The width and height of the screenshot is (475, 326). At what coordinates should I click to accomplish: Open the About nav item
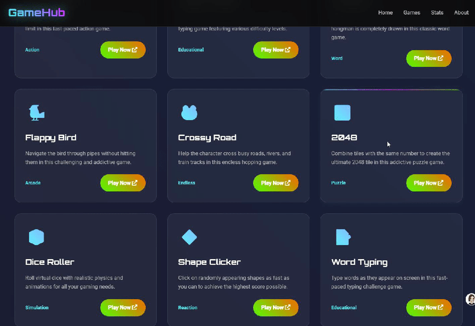(x=461, y=12)
